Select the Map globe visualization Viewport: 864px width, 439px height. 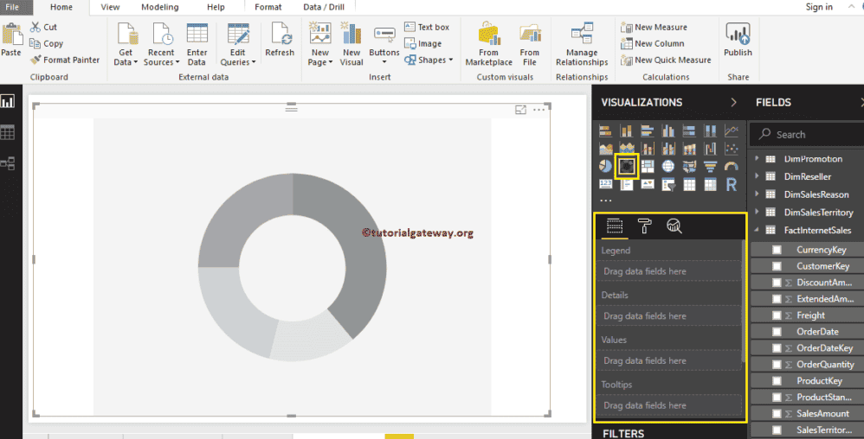click(668, 166)
